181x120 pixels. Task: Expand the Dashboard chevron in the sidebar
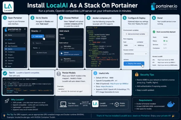point(24,43)
